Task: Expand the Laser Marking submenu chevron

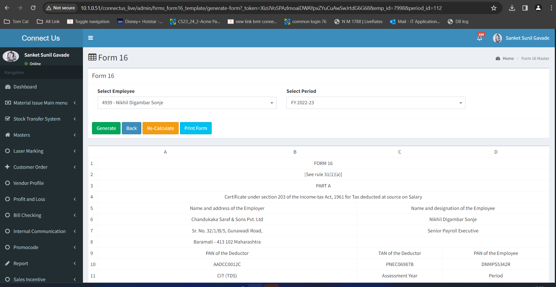Action: coord(75,151)
